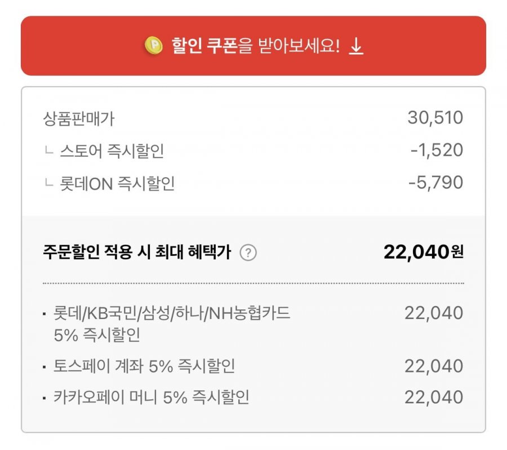This screenshot has height=450, width=507.
Task: Tap the red discount coupon banner
Action: point(253,46)
